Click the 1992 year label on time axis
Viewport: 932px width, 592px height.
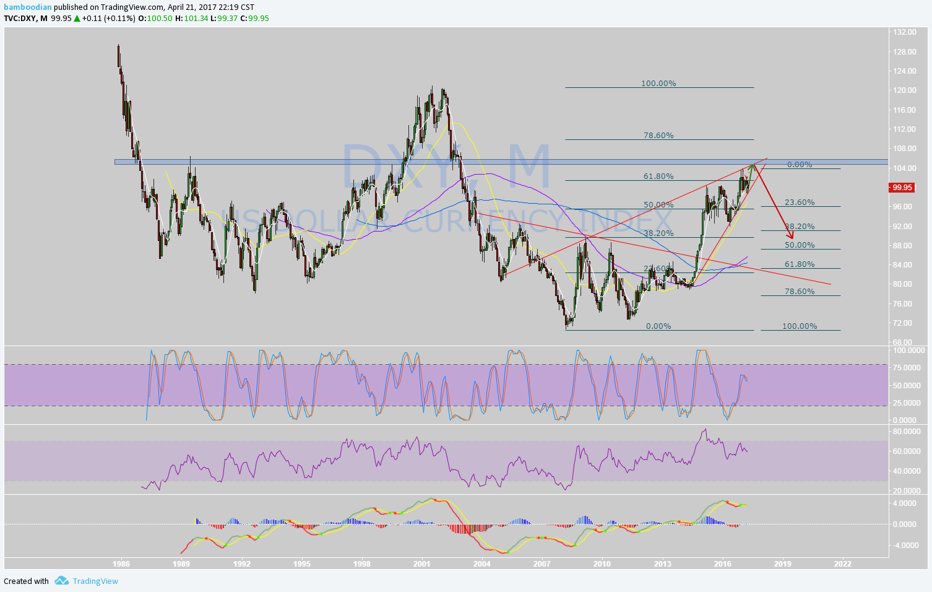pyautogui.click(x=242, y=564)
